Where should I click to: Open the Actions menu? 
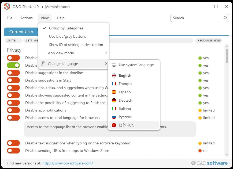pos(27,18)
